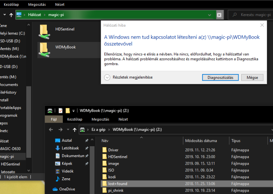Viewport: 273px width, 194px height.
Task: Select MAGIC-D630 in the network tree
Action: click(x=10, y=149)
